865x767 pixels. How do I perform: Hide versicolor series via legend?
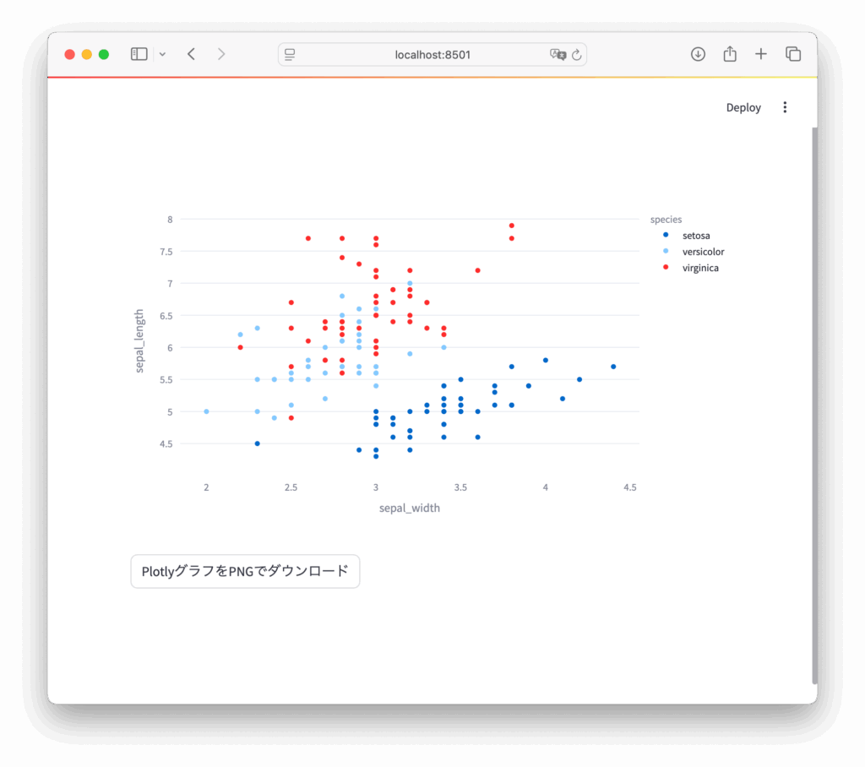702,252
